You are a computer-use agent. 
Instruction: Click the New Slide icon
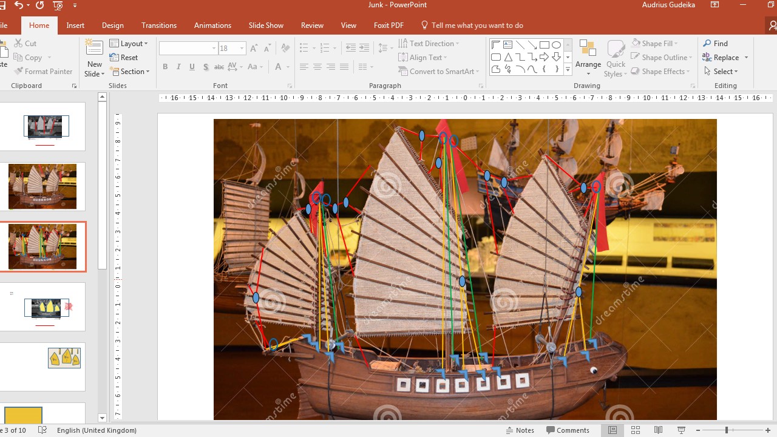point(94,48)
